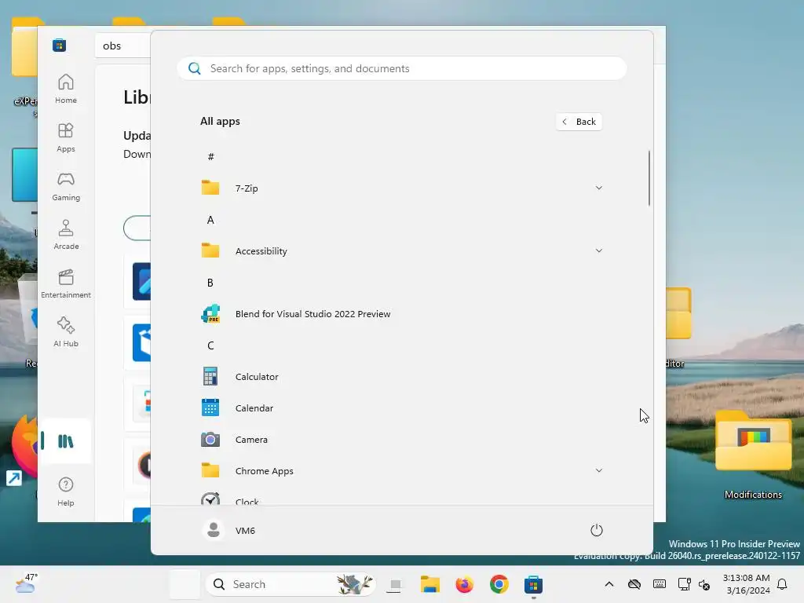804x603 pixels.
Task: Open AI Hub in Microsoft Store
Action: pyautogui.click(x=66, y=332)
